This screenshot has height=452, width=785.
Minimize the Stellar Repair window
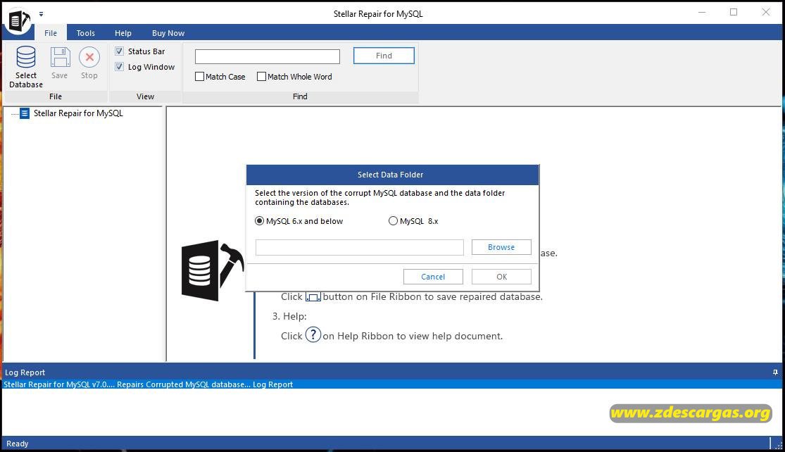click(x=702, y=13)
